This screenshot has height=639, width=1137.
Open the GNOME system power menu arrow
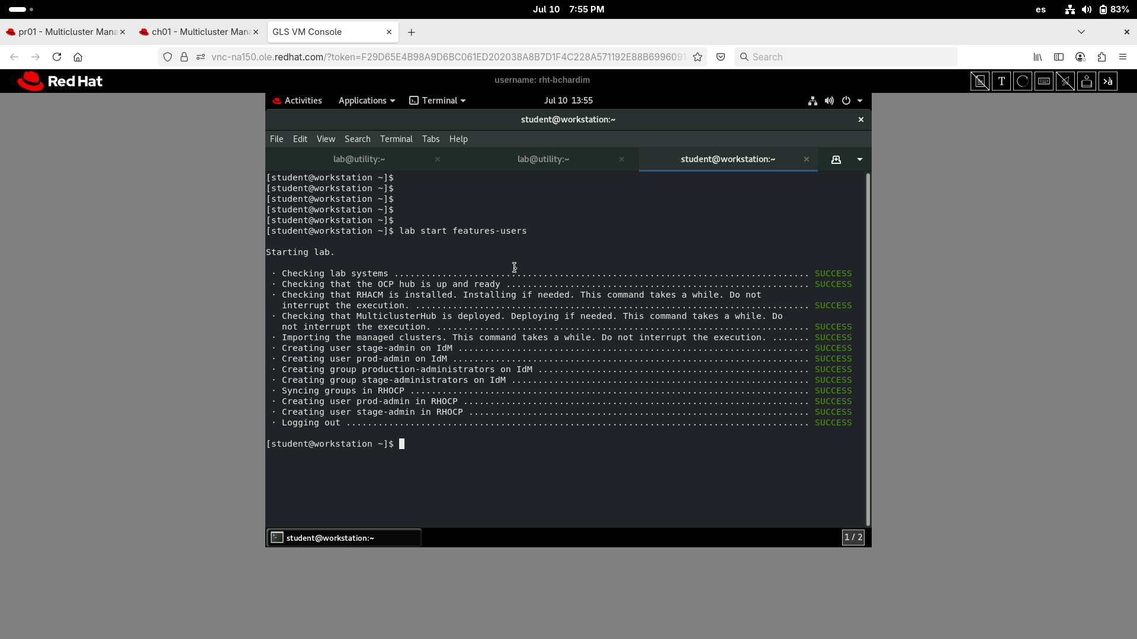coord(860,101)
